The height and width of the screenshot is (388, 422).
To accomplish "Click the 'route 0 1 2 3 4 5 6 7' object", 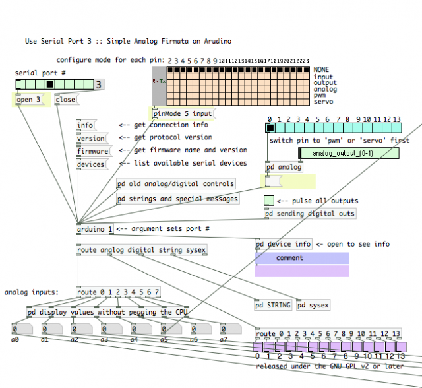I will [x=119, y=292].
